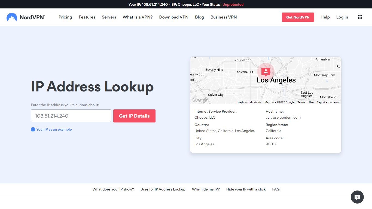Screen dimensions: 372x209
Task: Click the Get NordVPN button
Action: click(x=298, y=17)
